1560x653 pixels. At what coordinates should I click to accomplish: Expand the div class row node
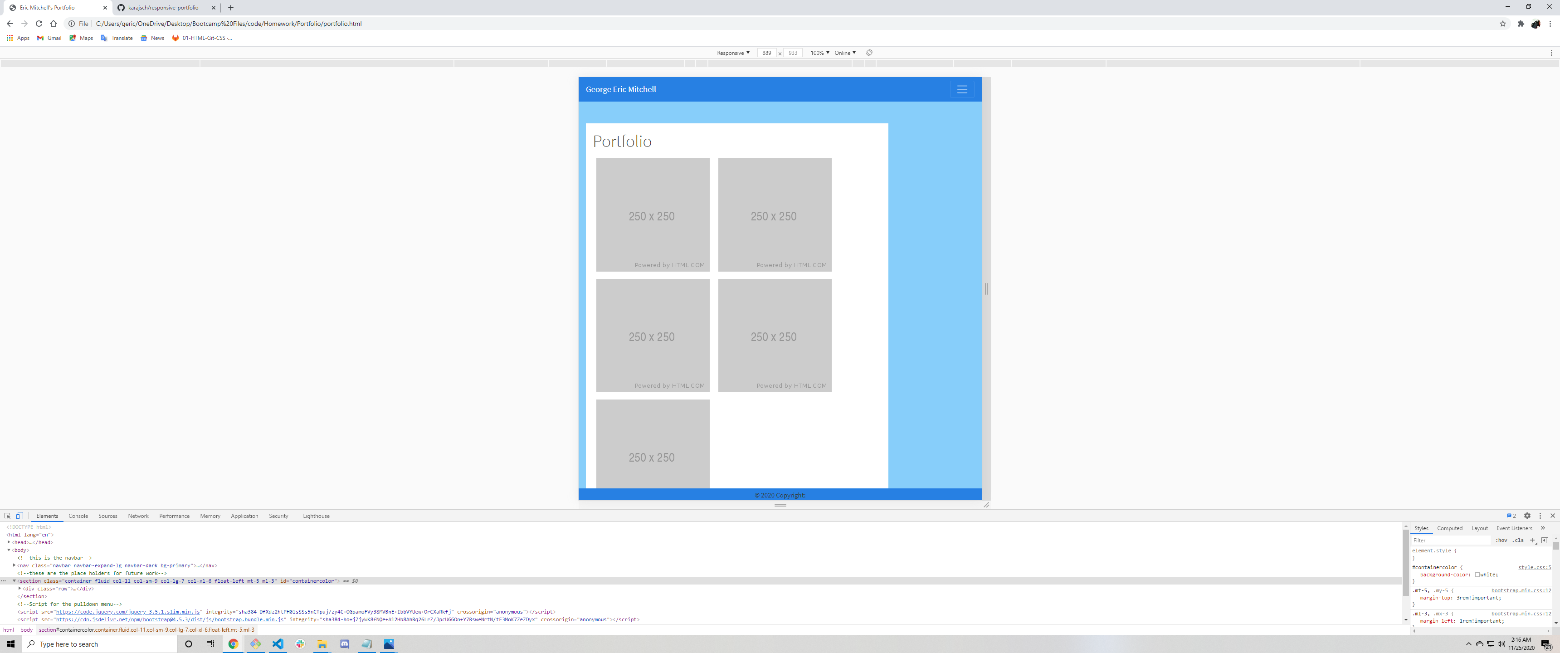20,588
